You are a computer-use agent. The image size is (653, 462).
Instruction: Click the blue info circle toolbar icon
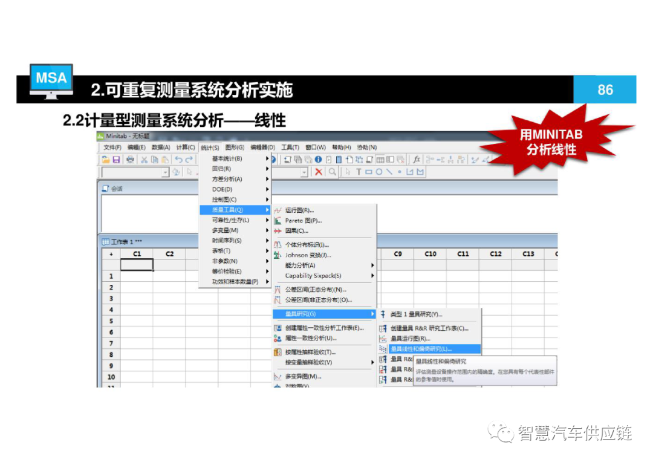[x=318, y=160]
